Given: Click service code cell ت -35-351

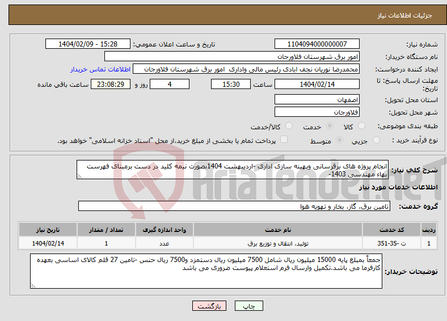Looking at the screenshot, I should 392,243.
